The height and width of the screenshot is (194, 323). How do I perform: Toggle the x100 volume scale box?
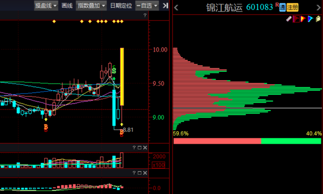click(158, 165)
